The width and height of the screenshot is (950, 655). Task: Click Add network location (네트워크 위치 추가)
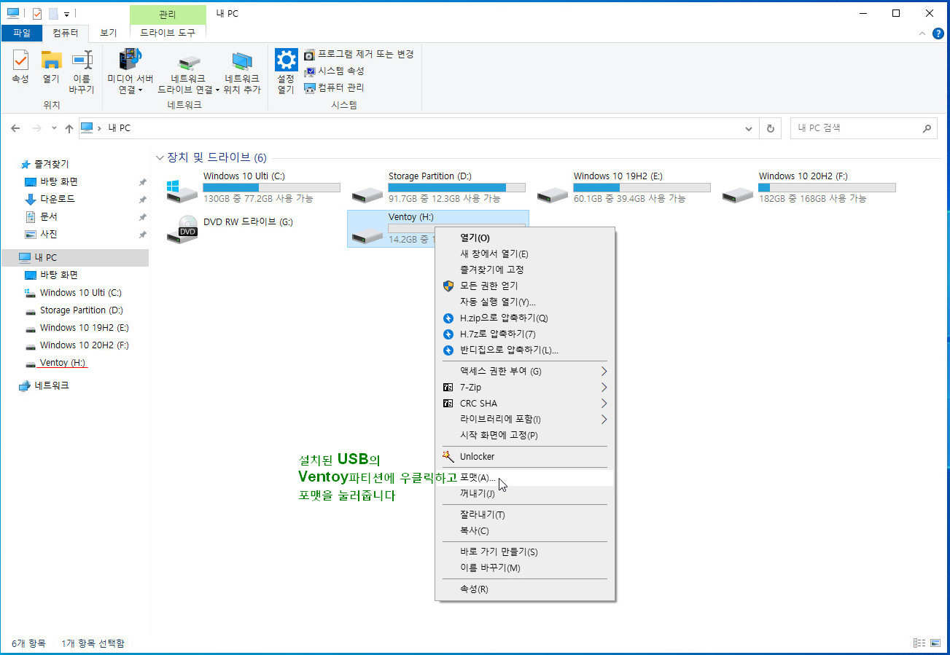(x=242, y=72)
